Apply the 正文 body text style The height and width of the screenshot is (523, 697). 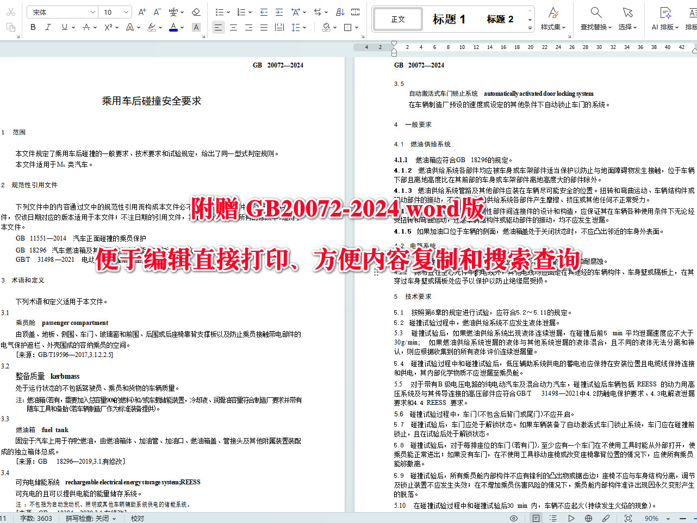(397, 19)
